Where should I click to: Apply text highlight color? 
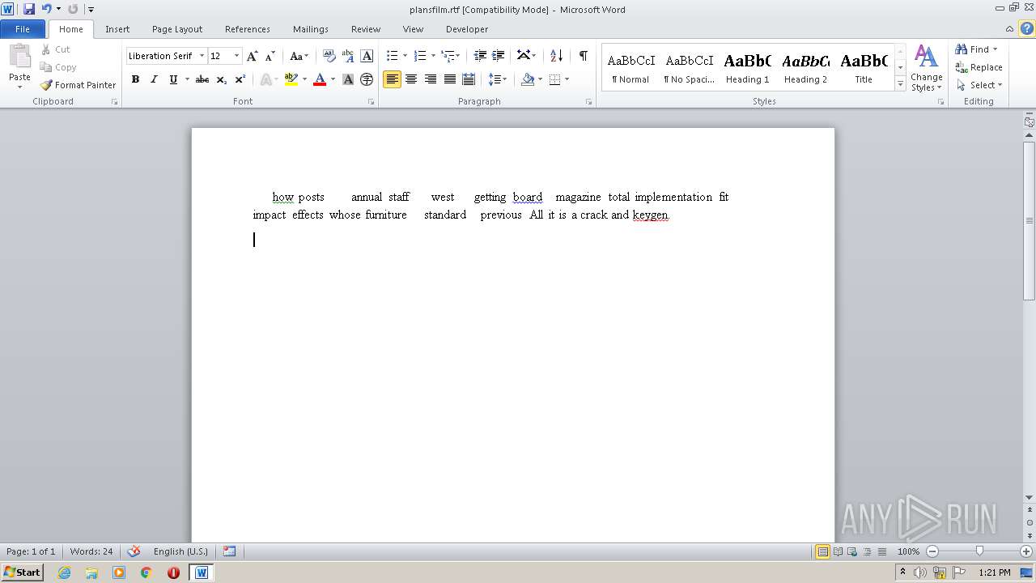pos(291,79)
